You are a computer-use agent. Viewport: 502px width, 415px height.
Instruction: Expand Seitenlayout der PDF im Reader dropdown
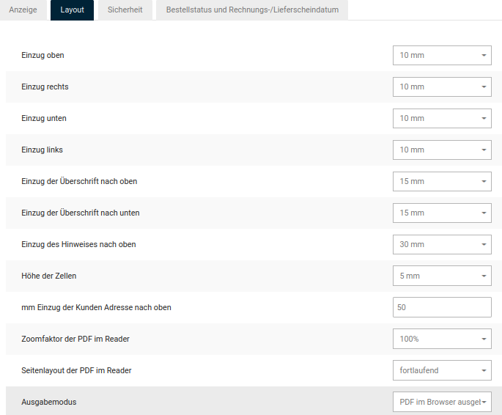click(x=442, y=370)
